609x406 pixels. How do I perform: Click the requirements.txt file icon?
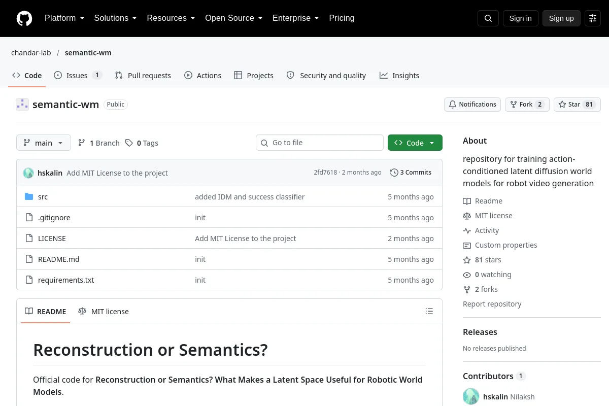point(29,280)
